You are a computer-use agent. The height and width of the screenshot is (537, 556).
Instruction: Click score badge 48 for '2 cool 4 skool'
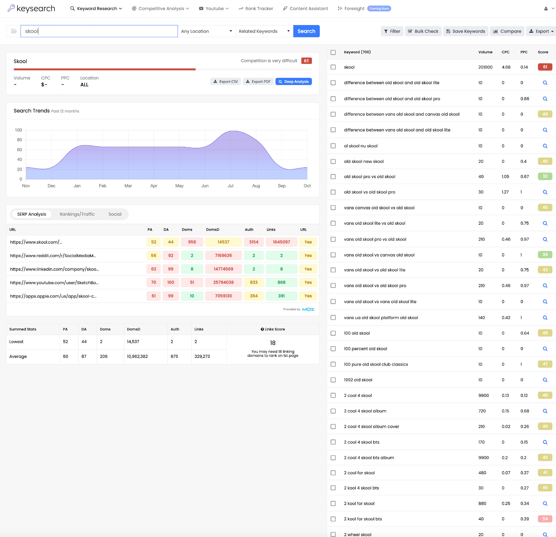tap(545, 395)
